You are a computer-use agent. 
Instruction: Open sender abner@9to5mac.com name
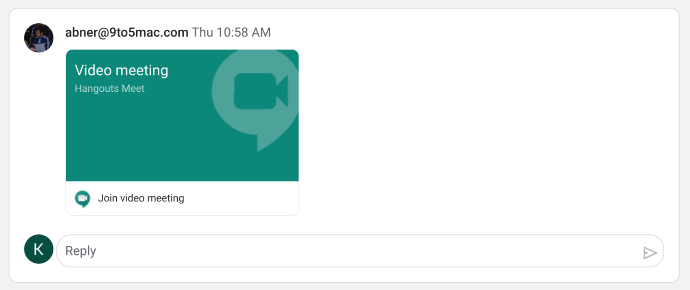[x=127, y=32]
